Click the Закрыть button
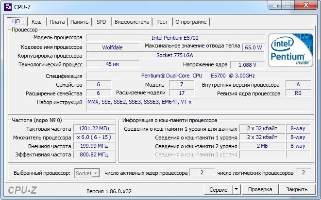The image size is (321, 200). [297, 190]
